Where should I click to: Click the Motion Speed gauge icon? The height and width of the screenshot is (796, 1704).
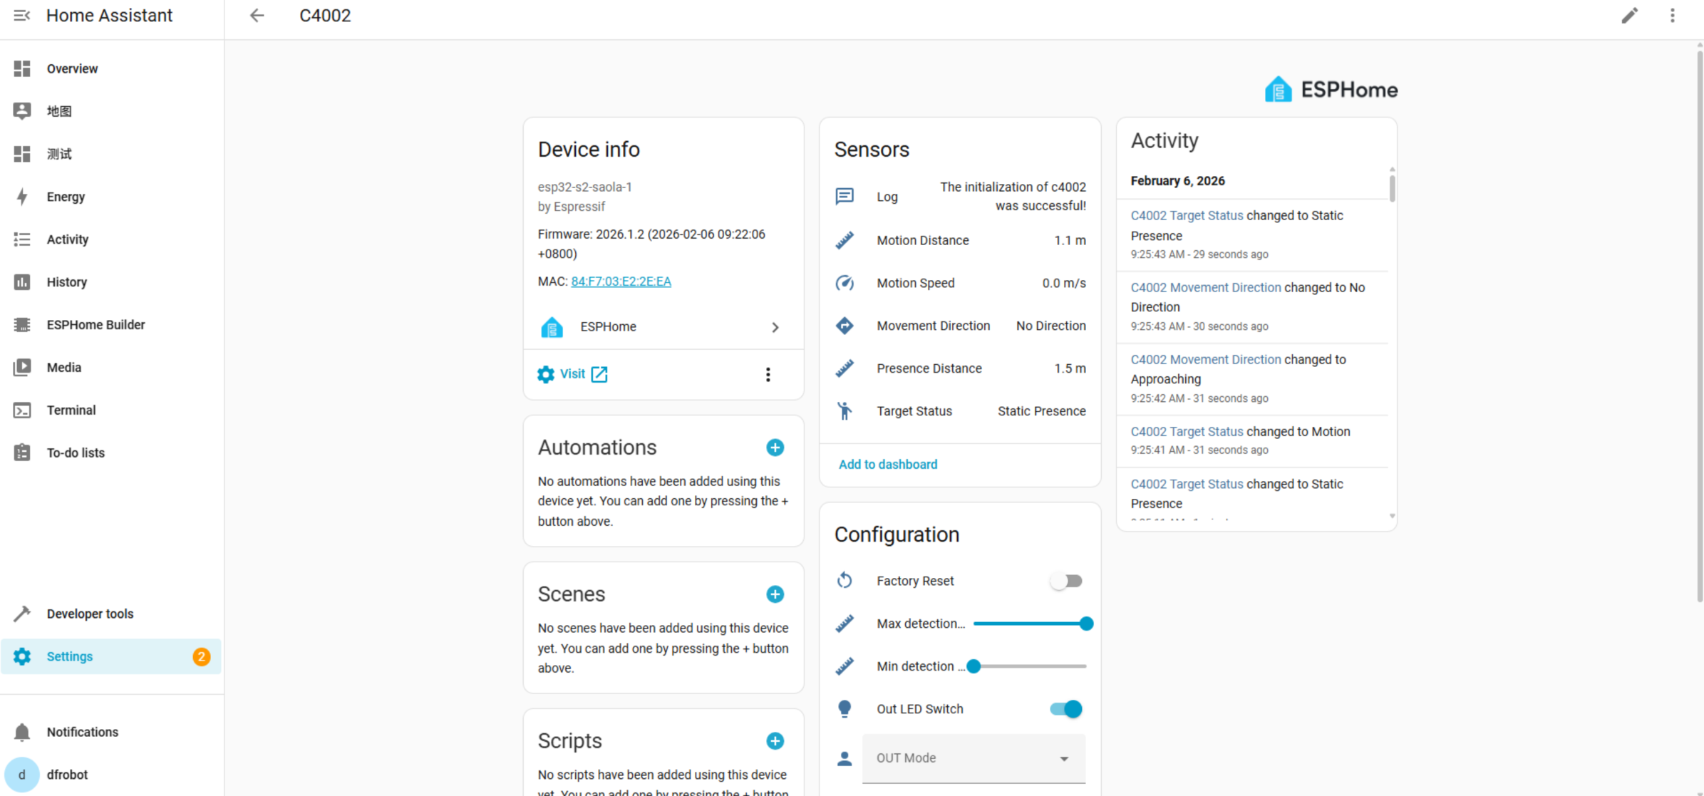845,283
